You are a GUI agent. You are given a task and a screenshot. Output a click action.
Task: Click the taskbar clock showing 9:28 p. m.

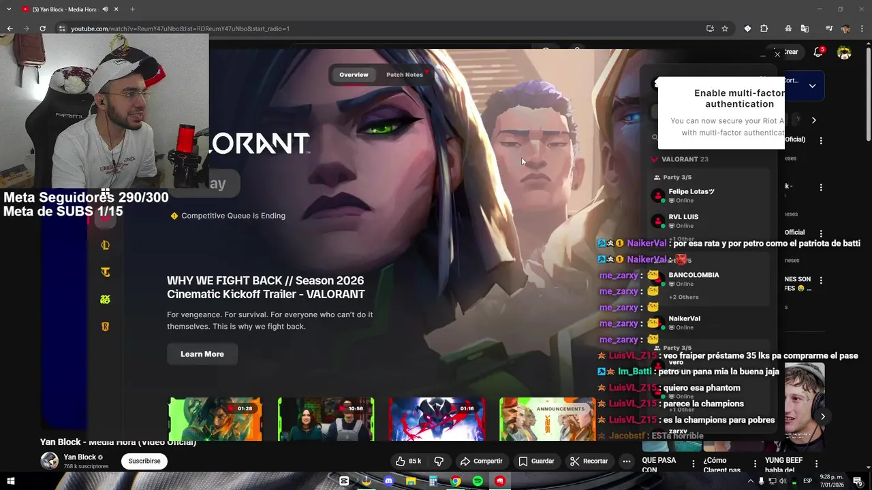[832, 481]
